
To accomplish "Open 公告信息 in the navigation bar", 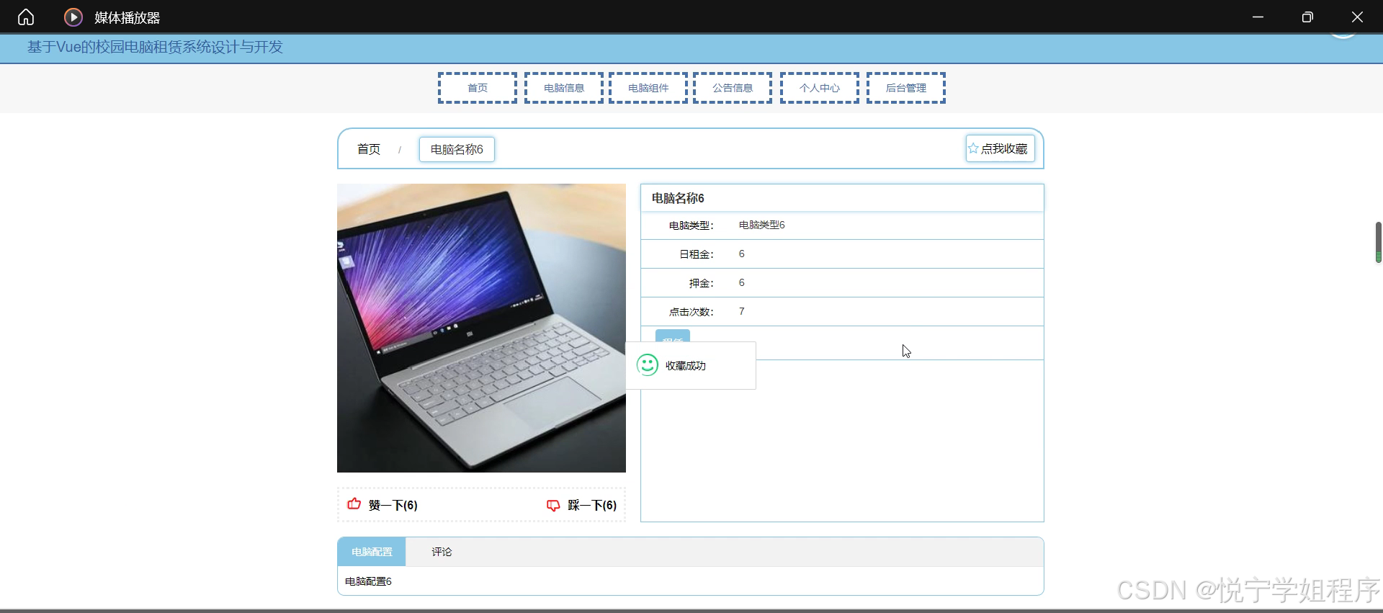I will [733, 88].
